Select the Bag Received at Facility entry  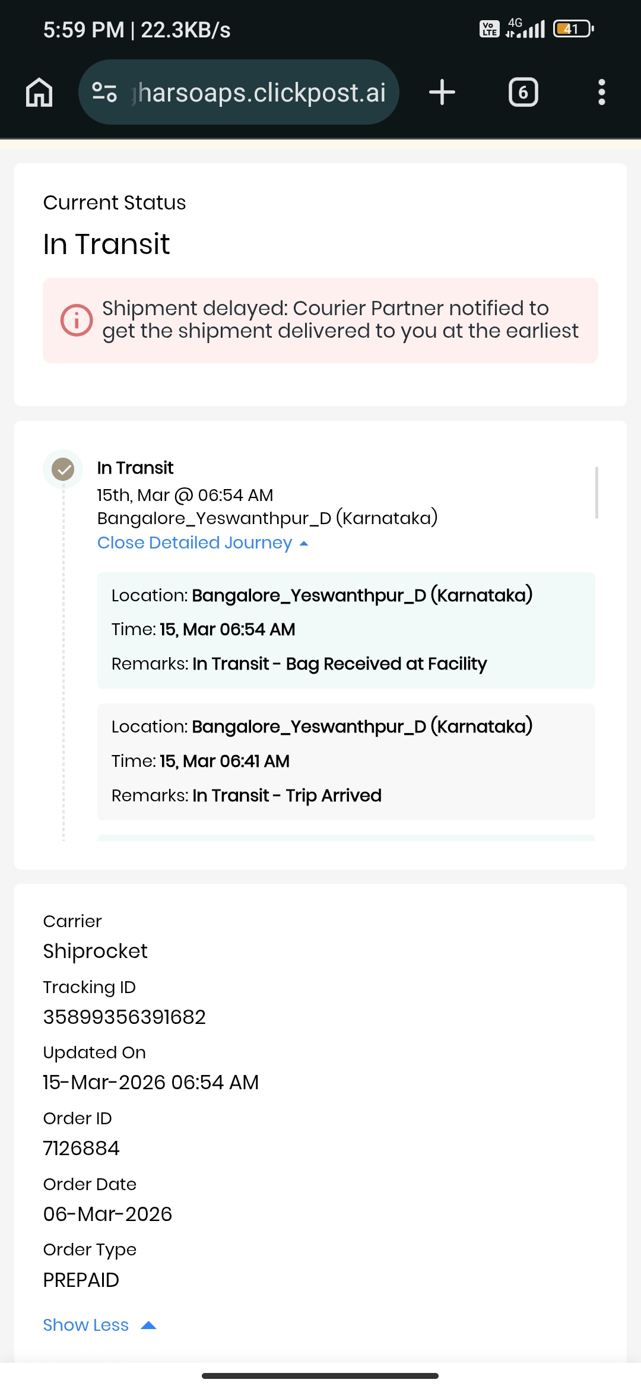pyautogui.click(x=346, y=630)
